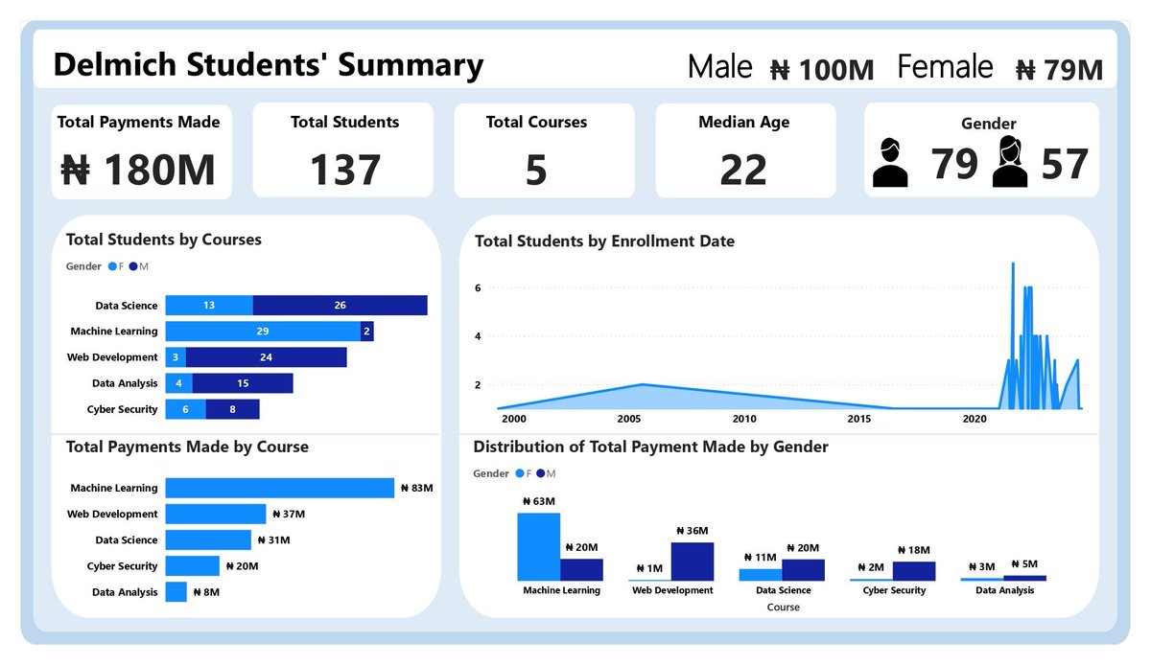Select F legend dot in Distribution by Gender chart
Image resolution: width=1151 pixels, height=665 pixels.
pos(519,473)
